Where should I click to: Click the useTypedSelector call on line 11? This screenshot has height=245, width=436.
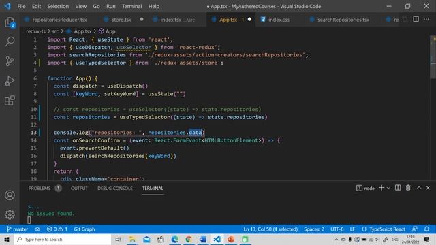tap(144, 117)
